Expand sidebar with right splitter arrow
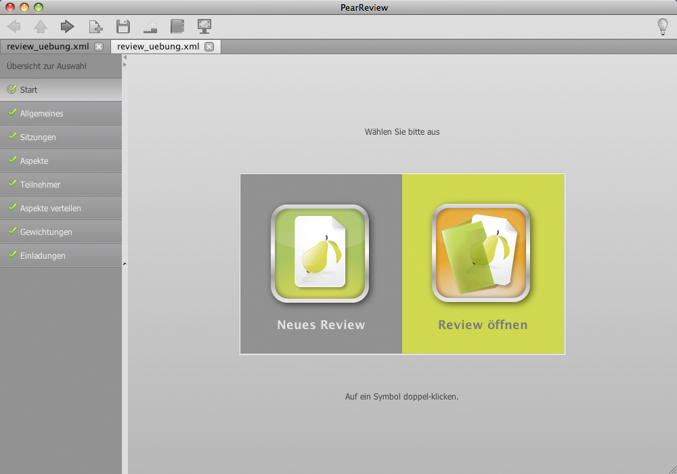Screen dimensions: 677x474 tap(125, 65)
